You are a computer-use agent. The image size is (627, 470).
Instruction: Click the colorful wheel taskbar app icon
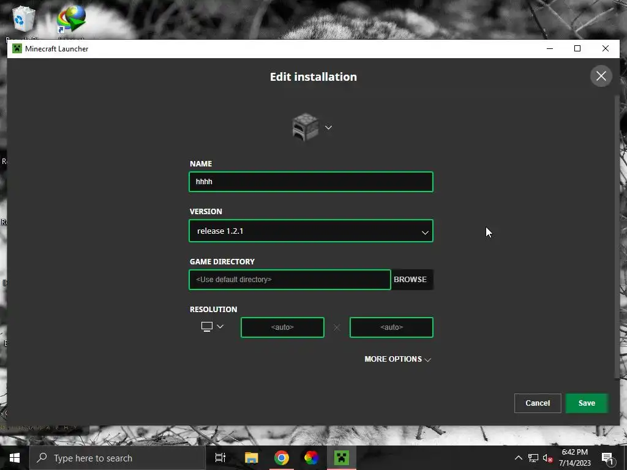tap(312, 458)
